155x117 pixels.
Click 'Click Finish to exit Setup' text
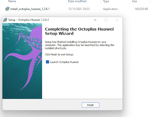59,55
